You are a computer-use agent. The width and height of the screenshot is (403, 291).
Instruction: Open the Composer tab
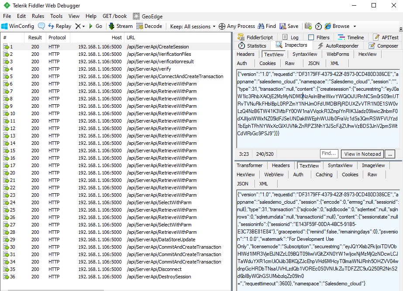click(x=383, y=46)
